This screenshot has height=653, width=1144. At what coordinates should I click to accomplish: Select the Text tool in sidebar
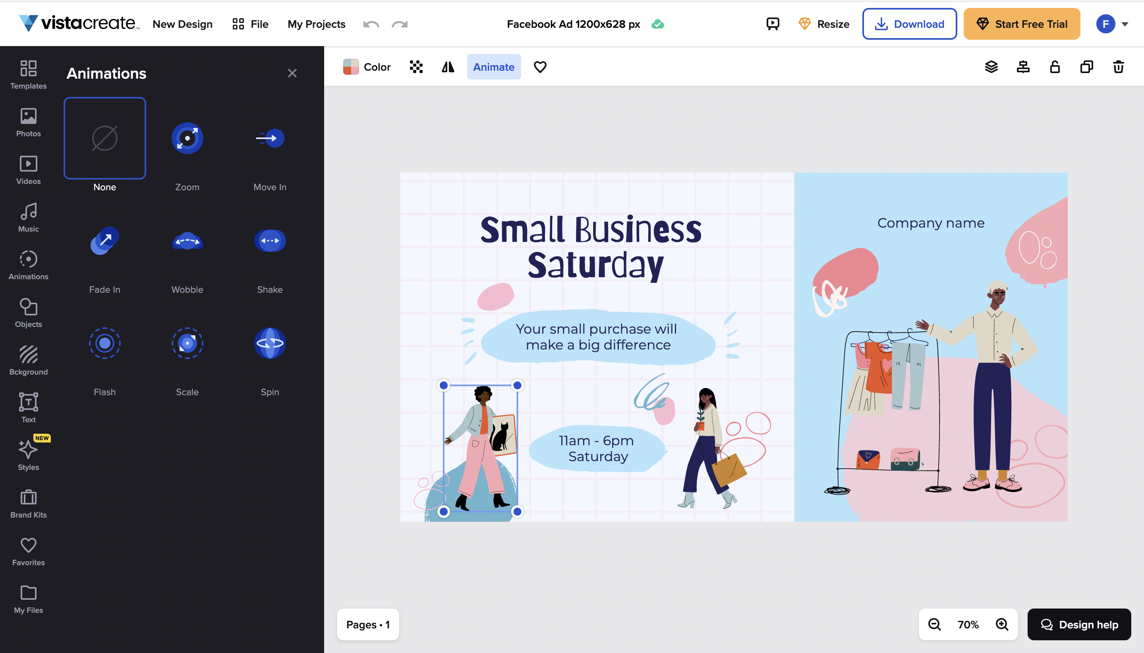(27, 407)
